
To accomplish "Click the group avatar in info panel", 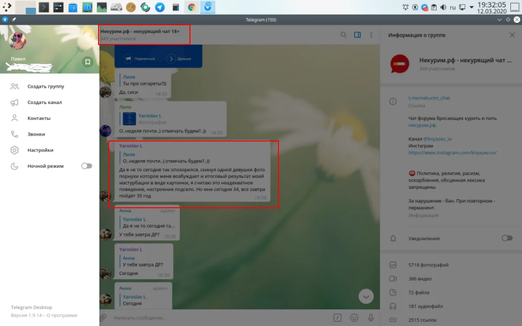I will coord(400,64).
